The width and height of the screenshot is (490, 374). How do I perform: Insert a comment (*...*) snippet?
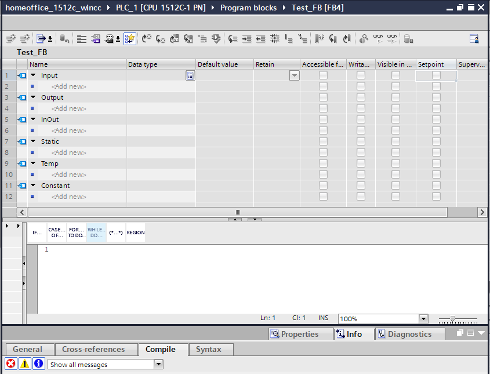pos(115,232)
